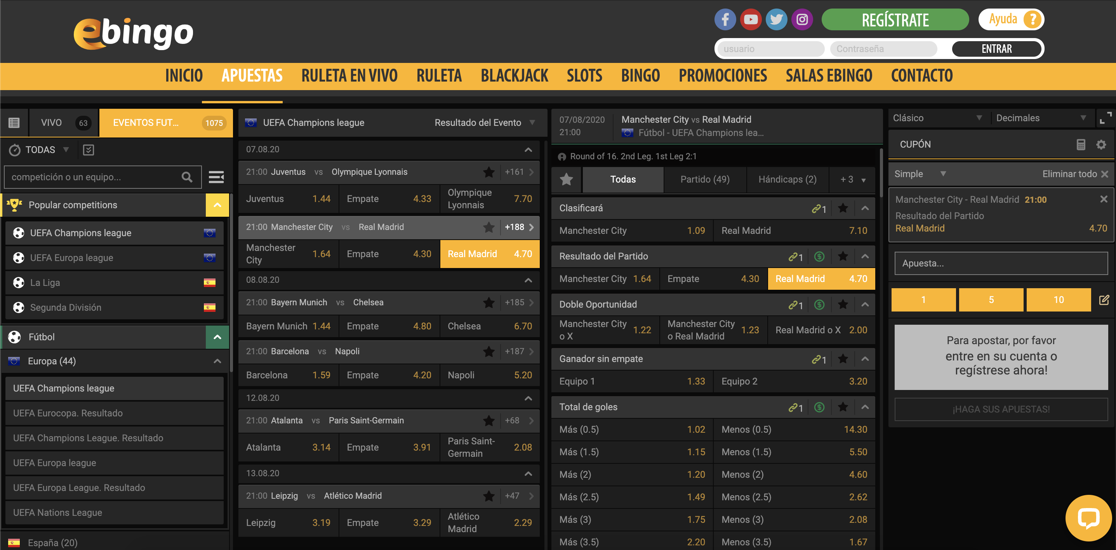Click the Contraseña password field

click(883, 49)
